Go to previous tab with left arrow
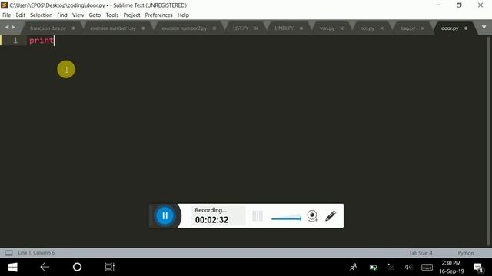This screenshot has width=492, height=276. click(7, 28)
